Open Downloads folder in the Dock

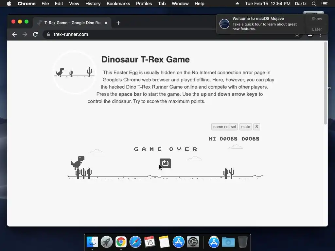click(x=228, y=242)
